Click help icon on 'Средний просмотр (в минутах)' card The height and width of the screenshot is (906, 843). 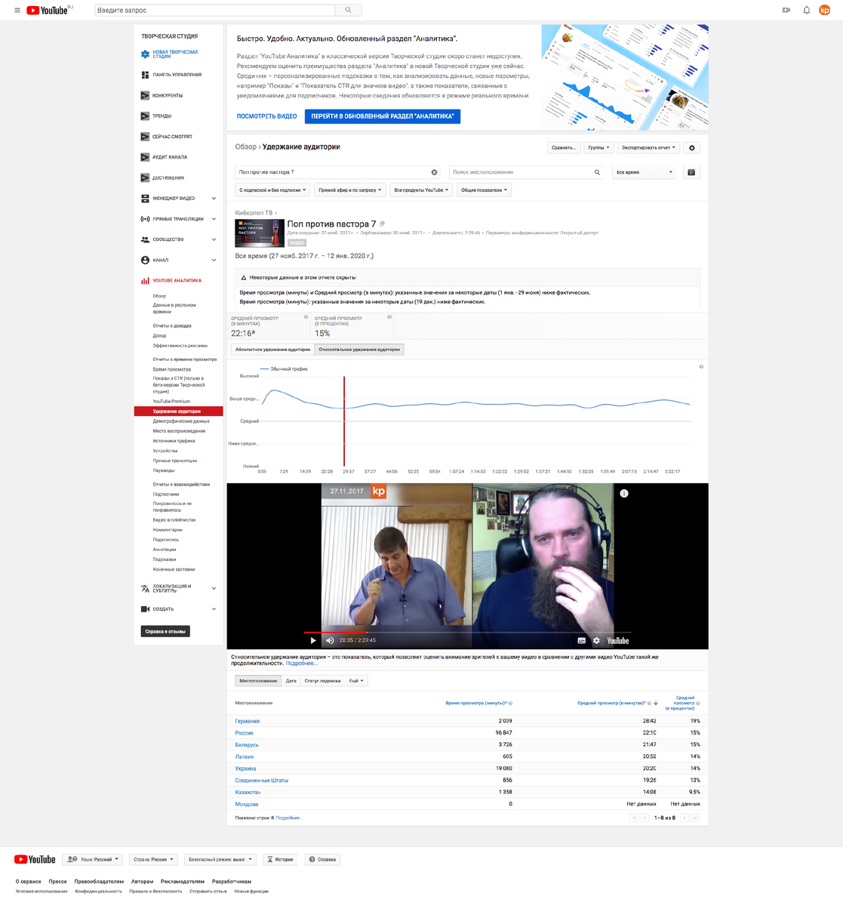[306, 317]
